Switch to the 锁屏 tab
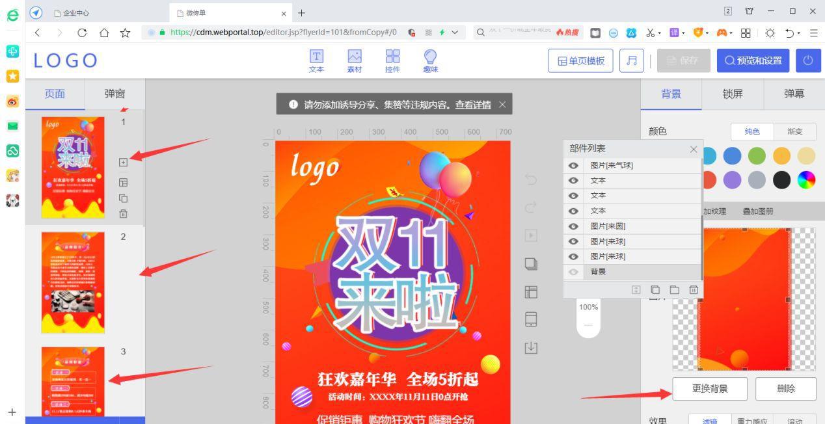This screenshot has height=424, width=825. click(x=733, y=94)
